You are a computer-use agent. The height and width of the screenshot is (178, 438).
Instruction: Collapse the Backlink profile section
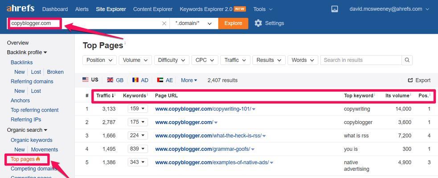(27, 52)
